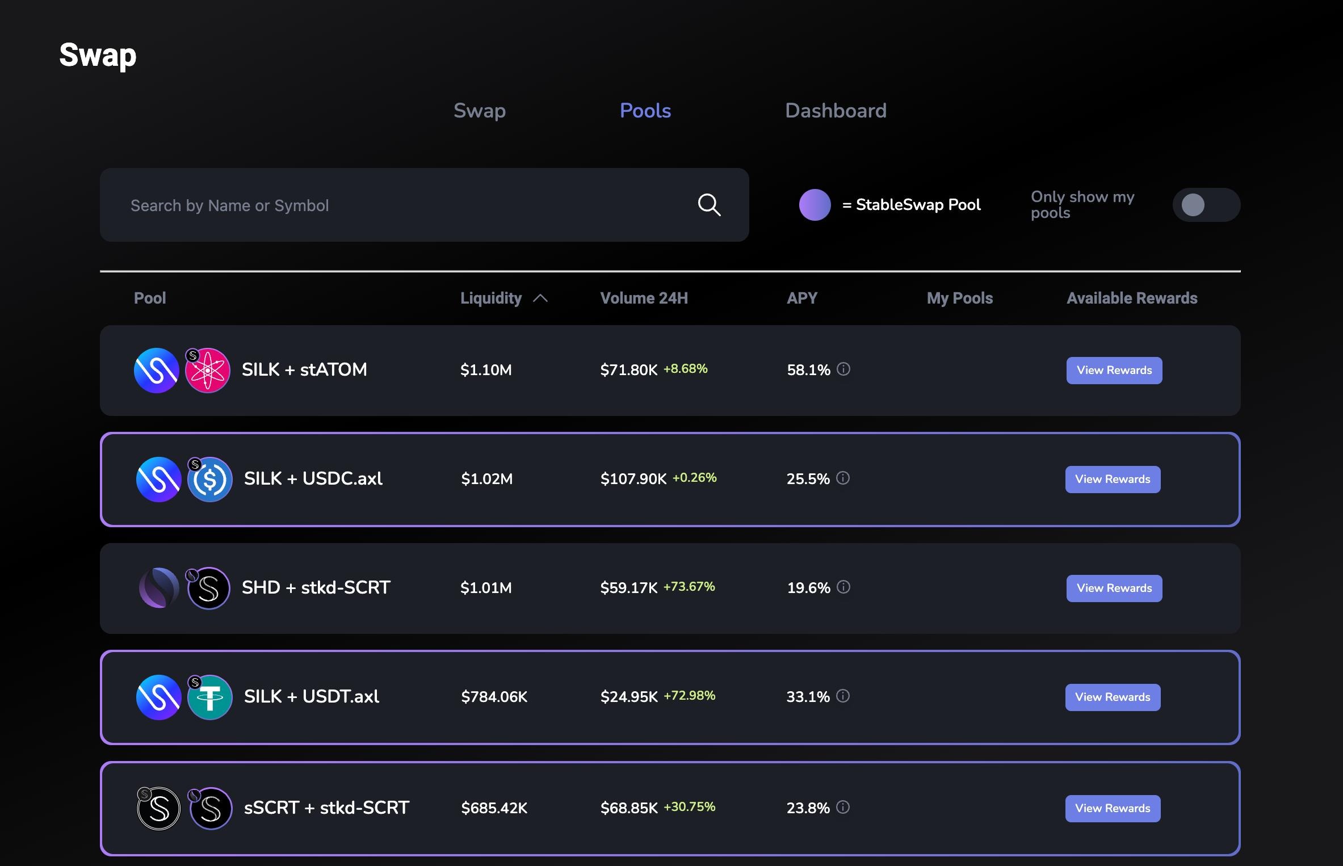Click the USDT.axl token icon
1343x866 pixels.
pos(210,697)
